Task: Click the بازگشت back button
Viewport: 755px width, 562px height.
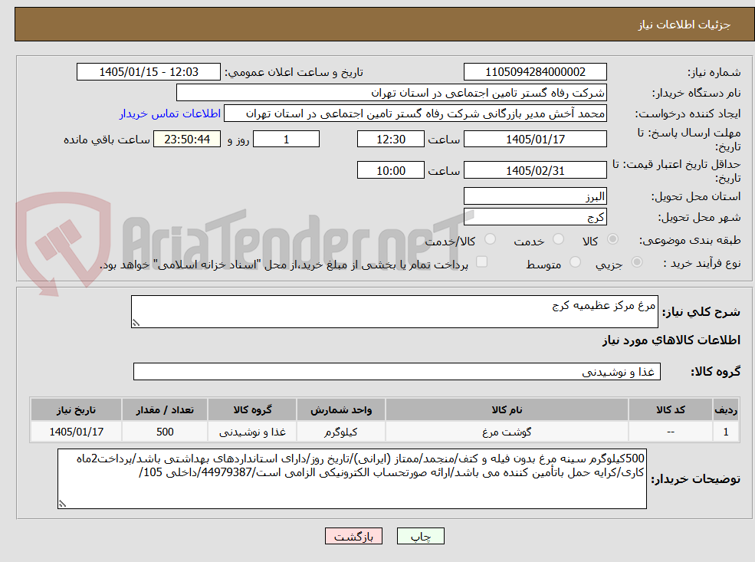Action: coord(353,536)
